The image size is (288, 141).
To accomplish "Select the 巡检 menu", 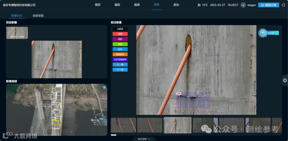I will coord(157,5).
